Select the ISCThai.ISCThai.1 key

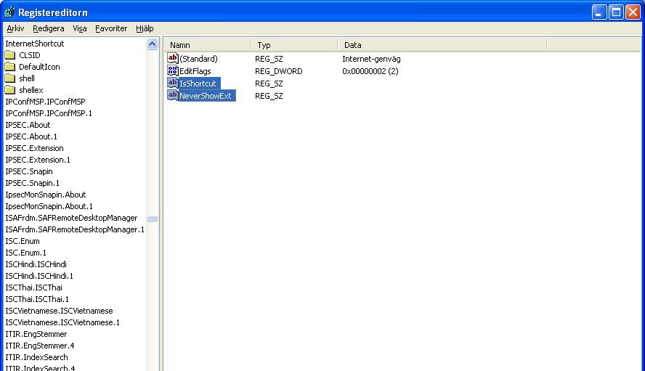coord(37,299)
